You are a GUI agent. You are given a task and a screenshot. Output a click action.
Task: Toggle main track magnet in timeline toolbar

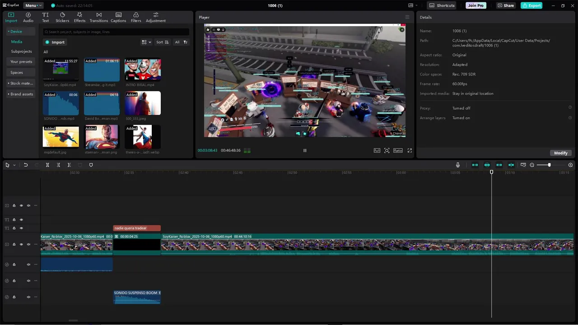point(475,165)
